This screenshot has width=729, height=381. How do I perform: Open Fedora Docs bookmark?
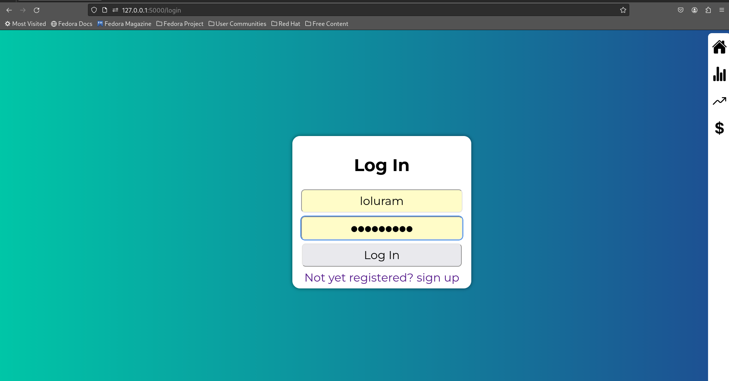pyautogui.click(x=72, y=24)
